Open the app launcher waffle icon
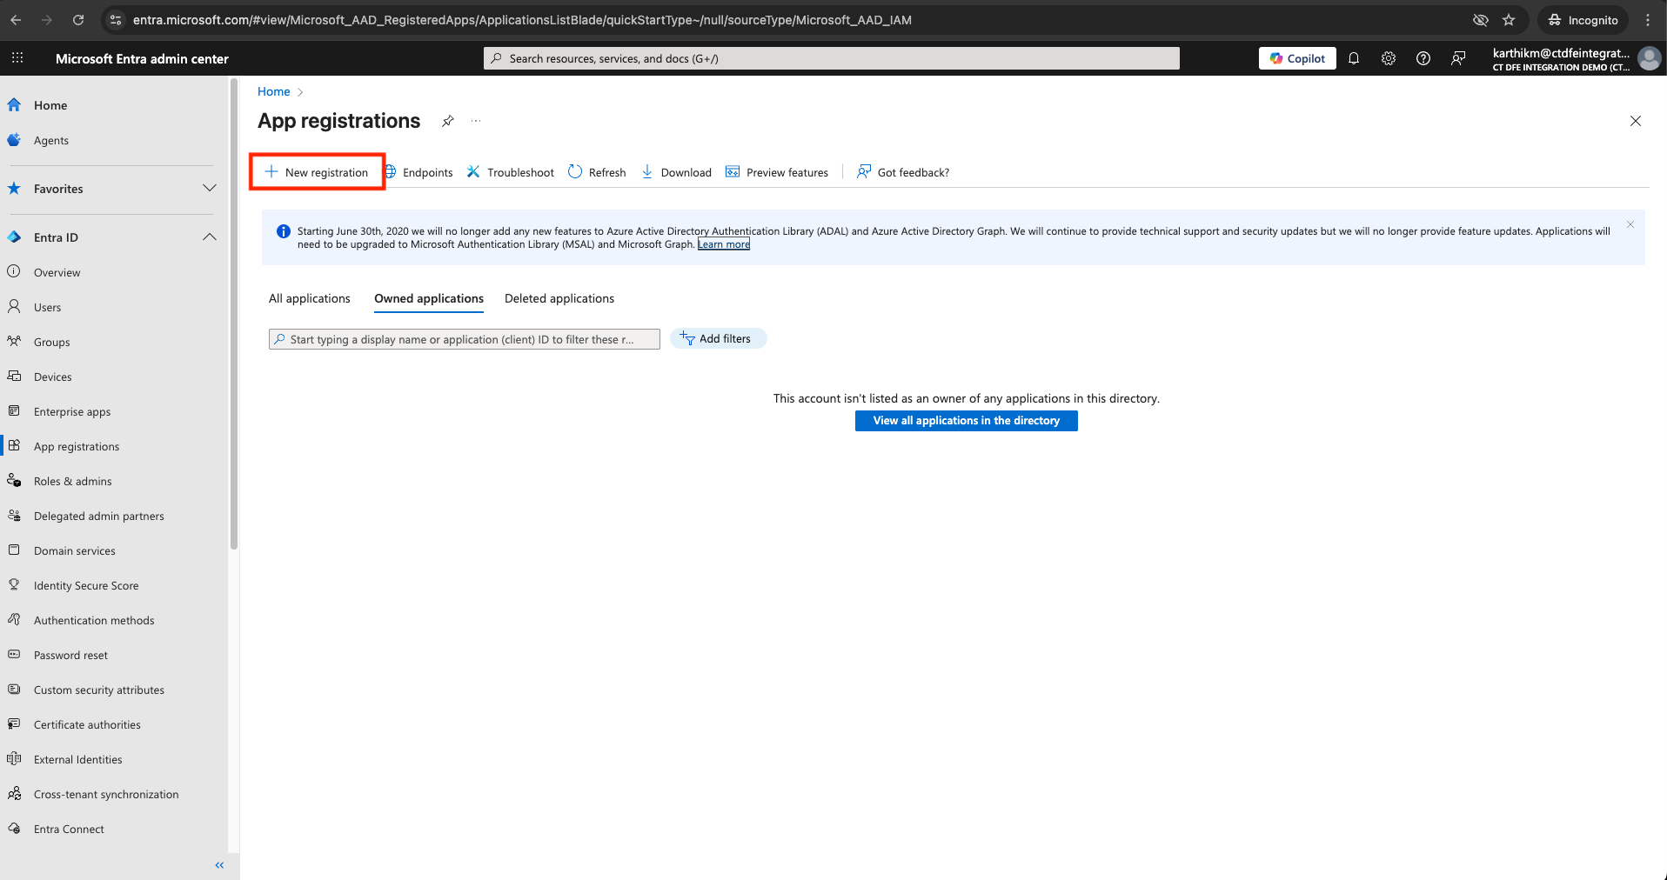Viewport: 1667px width, 880px height. [x=17, y=58]
